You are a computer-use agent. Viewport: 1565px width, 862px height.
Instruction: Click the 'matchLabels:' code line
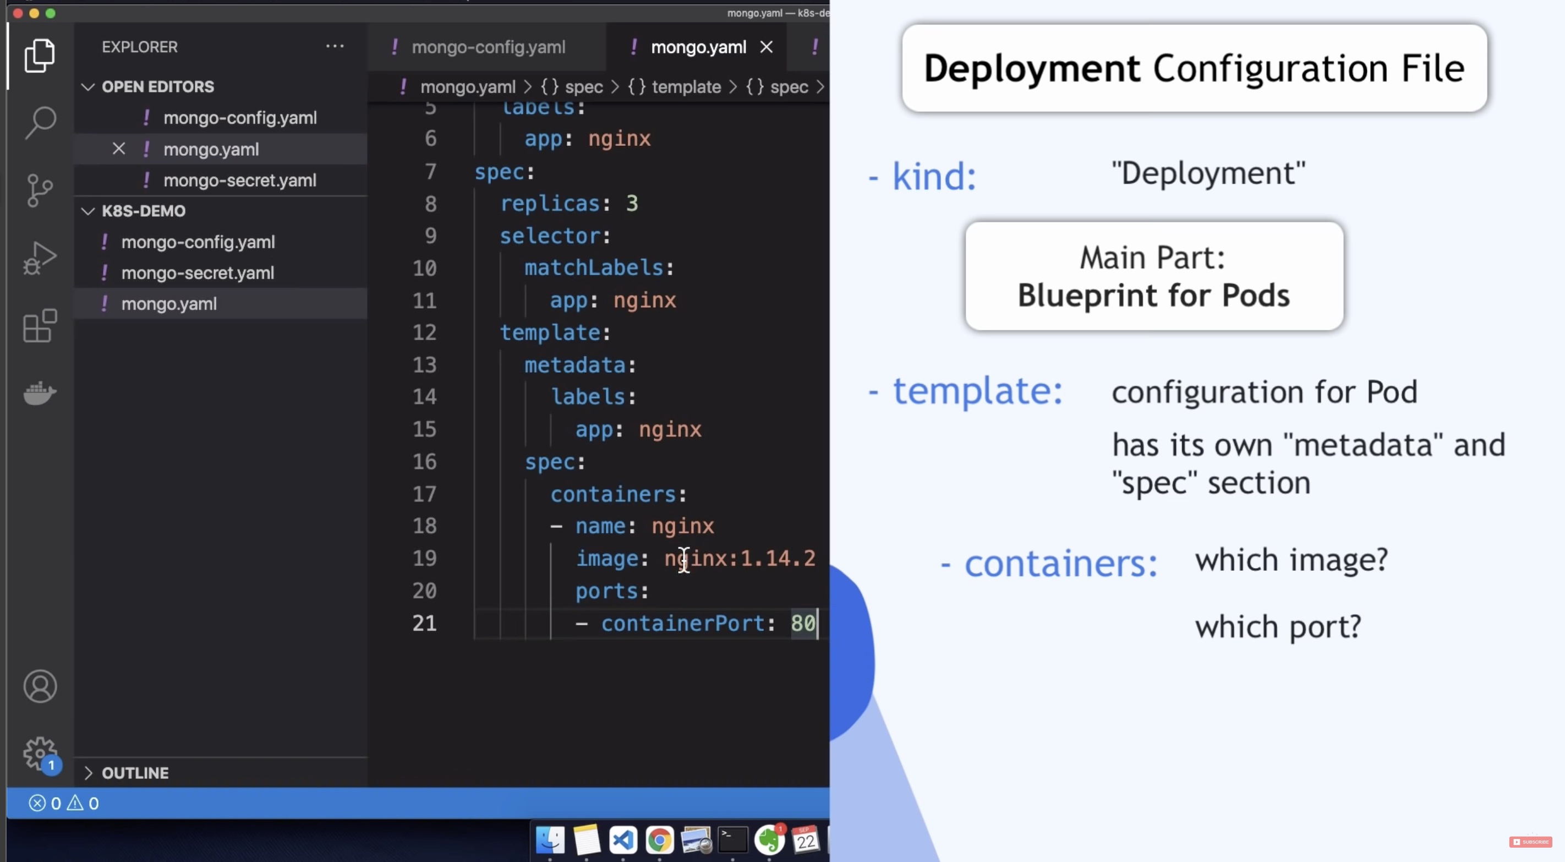(599, 268)
